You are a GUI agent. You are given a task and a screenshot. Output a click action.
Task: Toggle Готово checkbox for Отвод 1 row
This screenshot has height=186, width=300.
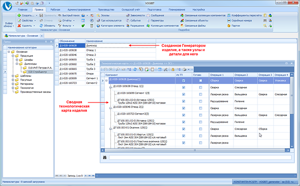click(200, 87)
